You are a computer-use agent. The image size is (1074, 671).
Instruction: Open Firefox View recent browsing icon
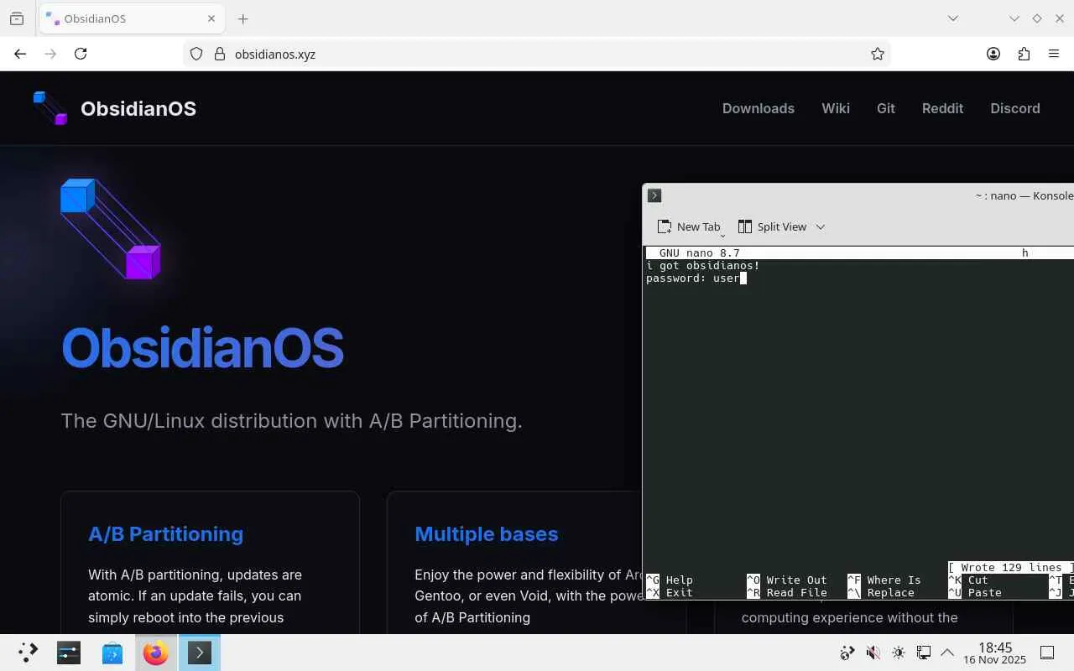pos(17,18)
